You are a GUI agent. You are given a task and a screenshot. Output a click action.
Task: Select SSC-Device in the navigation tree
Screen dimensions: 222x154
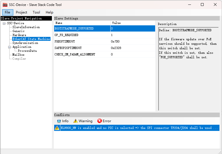(x=16, y=23)
